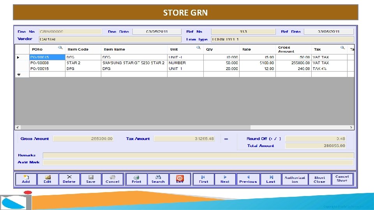This screenshot has height=210, width=374.
Task: Click the Authorization button
Action: (x=295, y=179)
